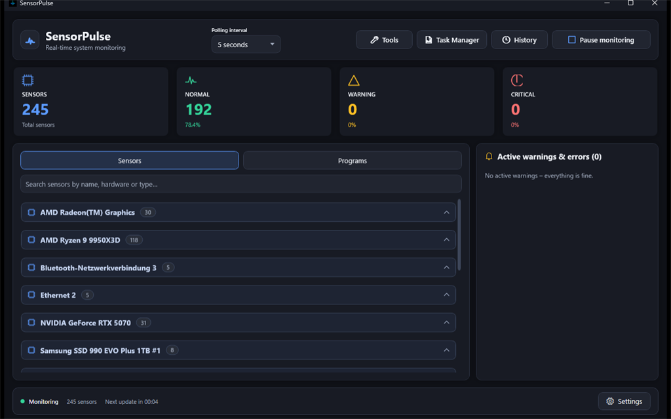Screen dimensions: 671x419
Task: Open the History view
Action: click(x=519, y=40)
